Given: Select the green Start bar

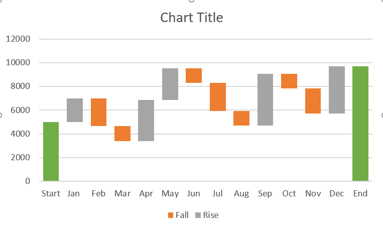Looking at the screenshot, I should tap(51, 151).
